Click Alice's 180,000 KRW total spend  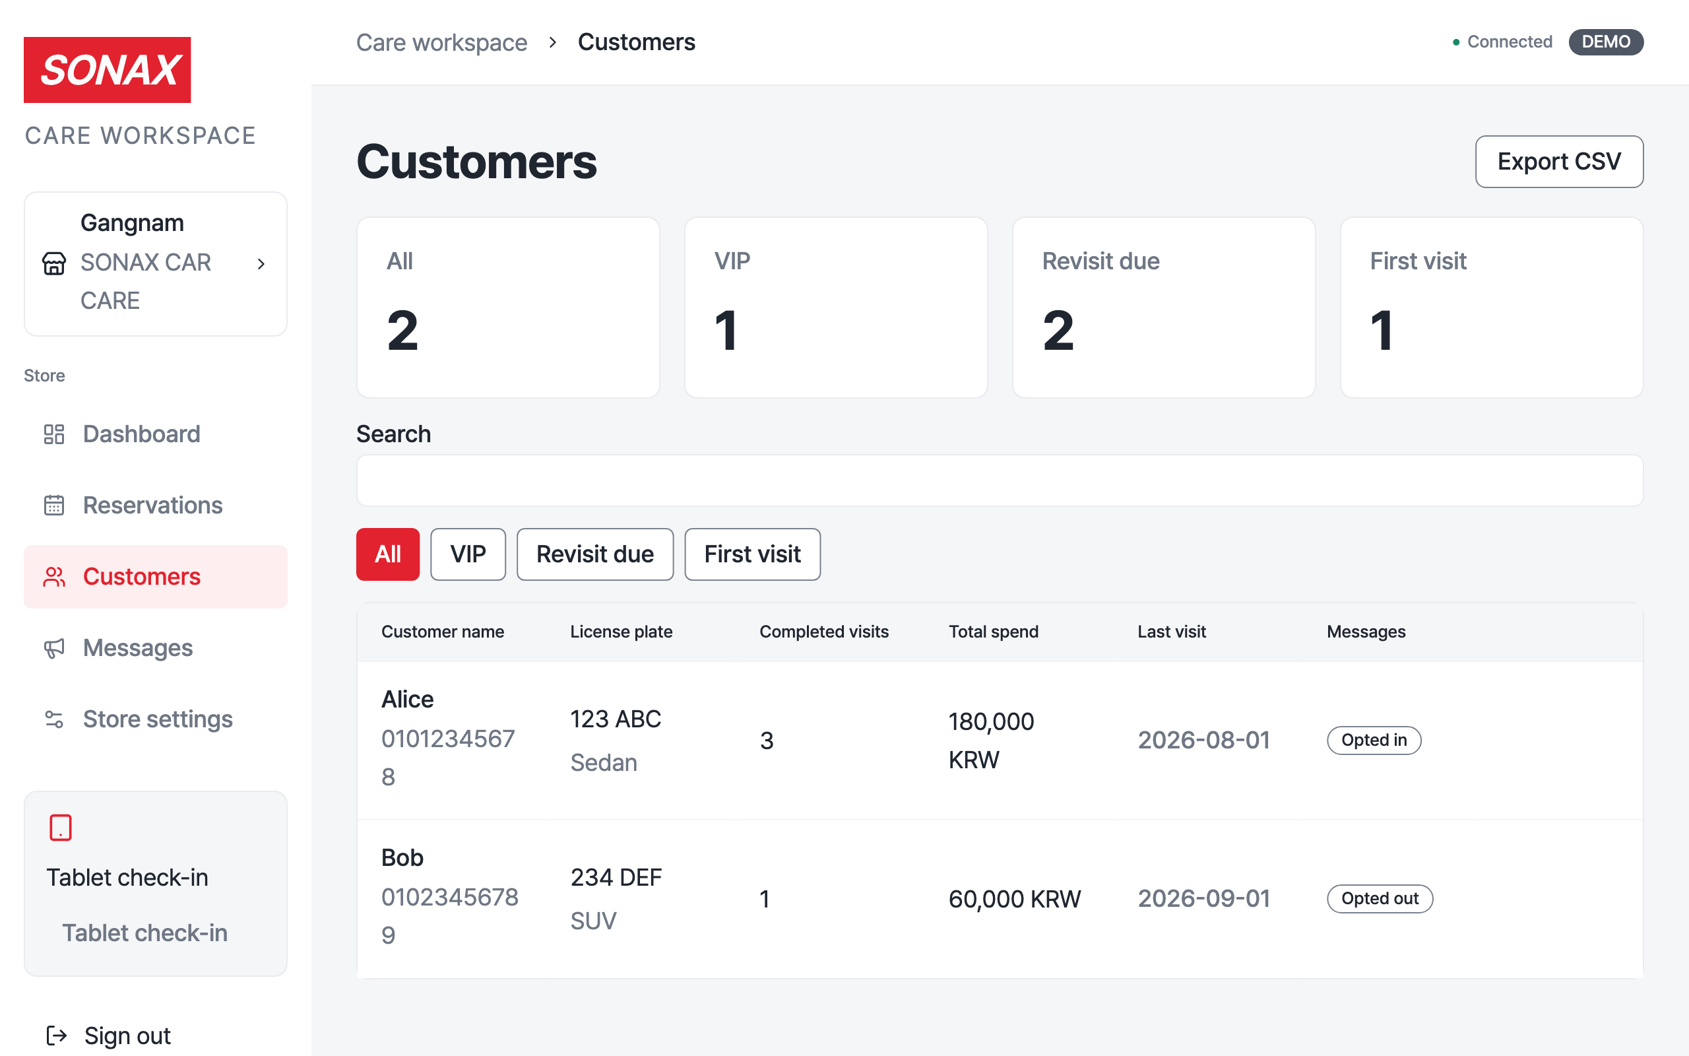tap(991, 741)
